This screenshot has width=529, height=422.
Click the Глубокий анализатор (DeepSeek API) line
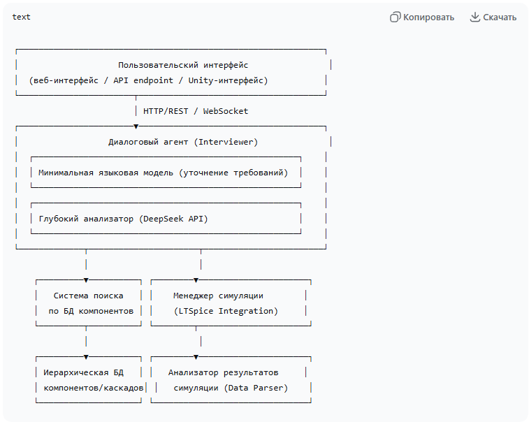[x=123, y=219]
